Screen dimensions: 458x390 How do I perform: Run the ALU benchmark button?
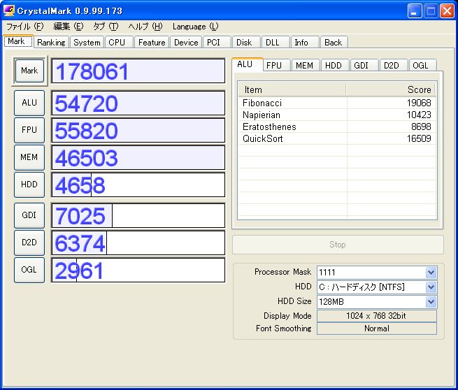[x=29, y=103]
